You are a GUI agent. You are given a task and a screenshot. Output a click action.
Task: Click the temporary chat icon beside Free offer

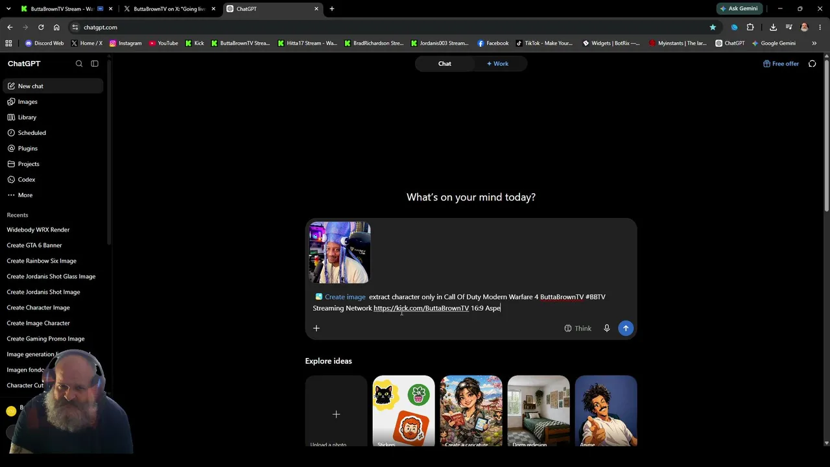(x=812, y=64)
